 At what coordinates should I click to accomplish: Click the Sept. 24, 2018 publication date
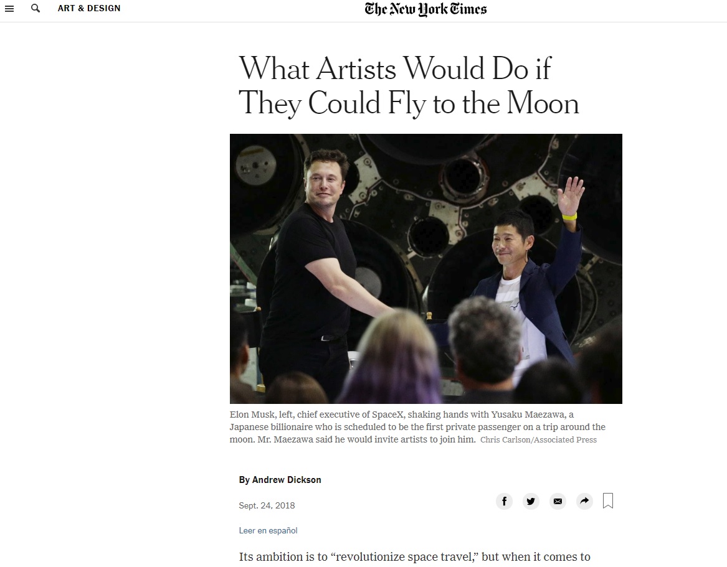tap(267, 505)
